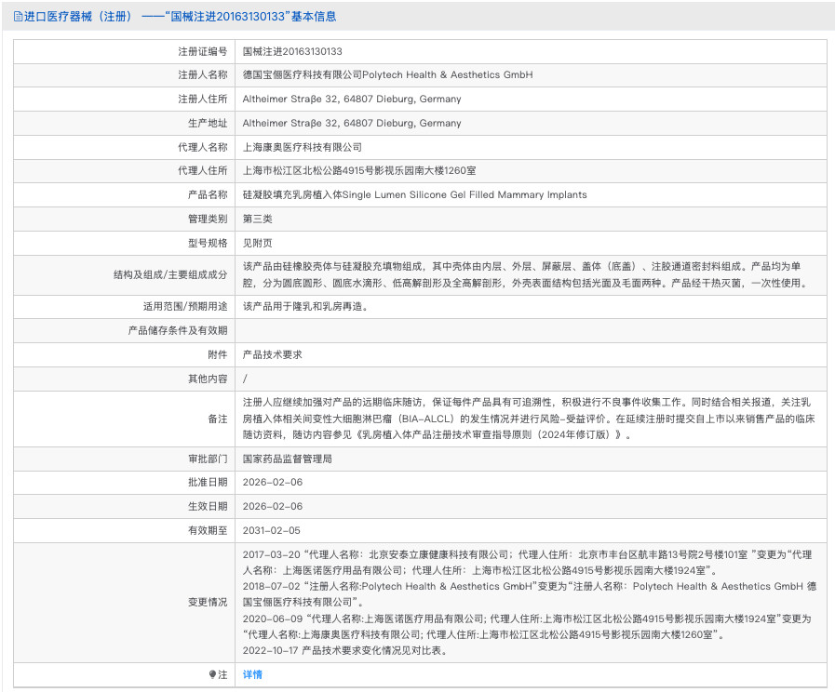Click the 变更情况 row label

click(x=208, y=602)
